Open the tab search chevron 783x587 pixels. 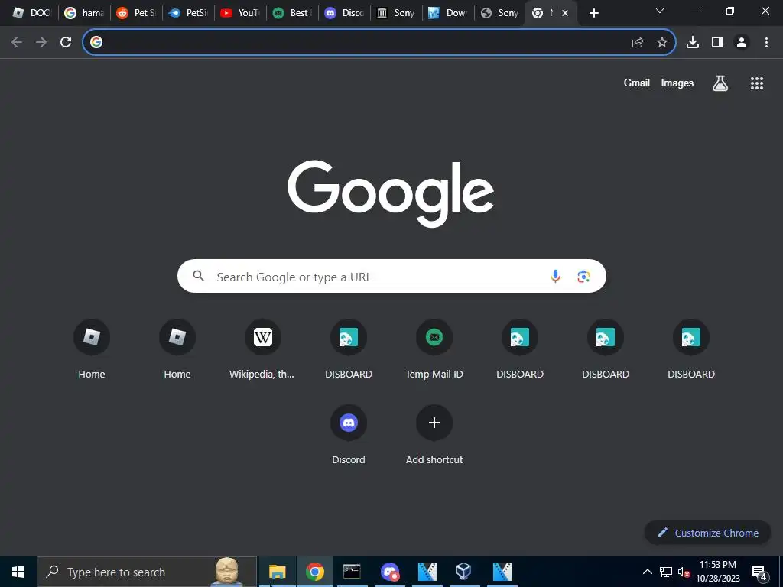pyautogui.click(x=660, y=11)
